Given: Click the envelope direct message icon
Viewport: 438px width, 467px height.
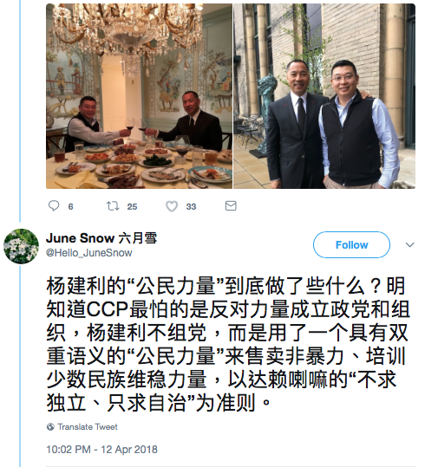Looking at the screenshot, I should [x=231, y=206].
